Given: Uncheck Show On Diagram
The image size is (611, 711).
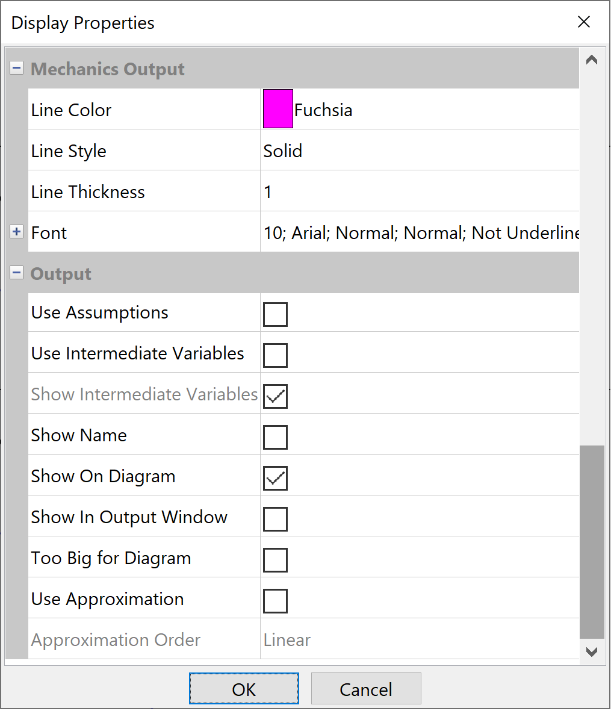Looking at the screenshot, I should click(275, 478).
